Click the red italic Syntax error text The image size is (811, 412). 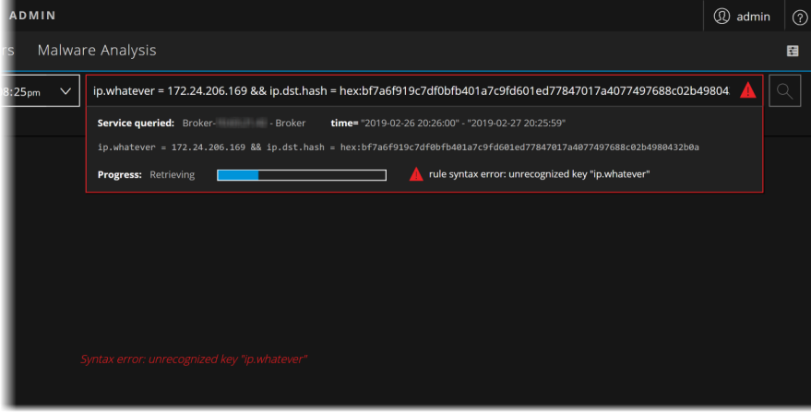pos(194,359)
